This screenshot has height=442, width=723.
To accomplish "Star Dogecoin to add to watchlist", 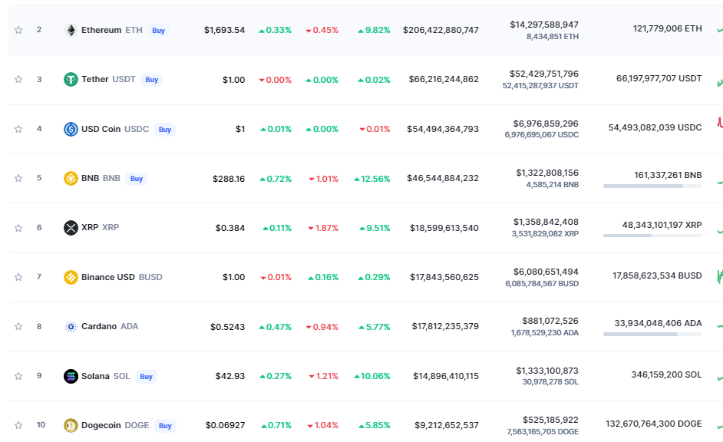I will click(18, 425).
